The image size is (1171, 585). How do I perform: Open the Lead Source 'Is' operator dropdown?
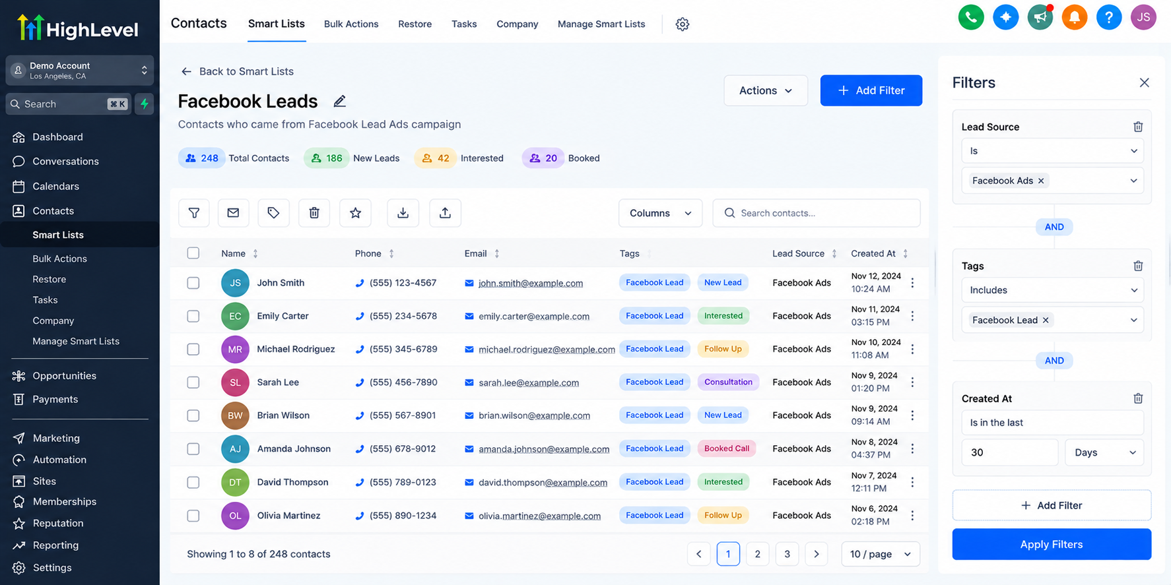click(x=1052, y=151)
